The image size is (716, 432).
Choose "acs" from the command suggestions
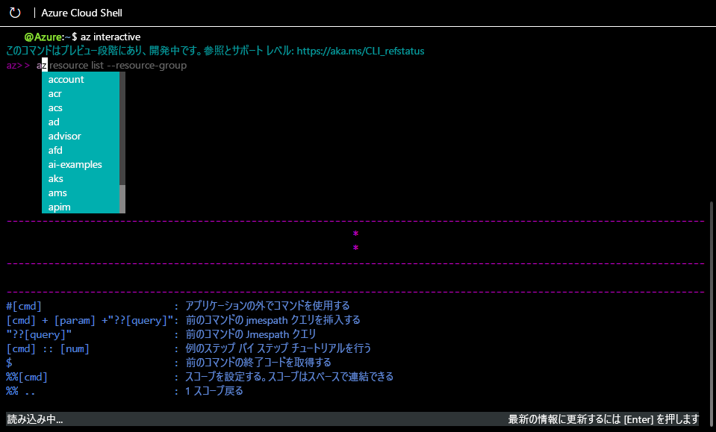55,107
